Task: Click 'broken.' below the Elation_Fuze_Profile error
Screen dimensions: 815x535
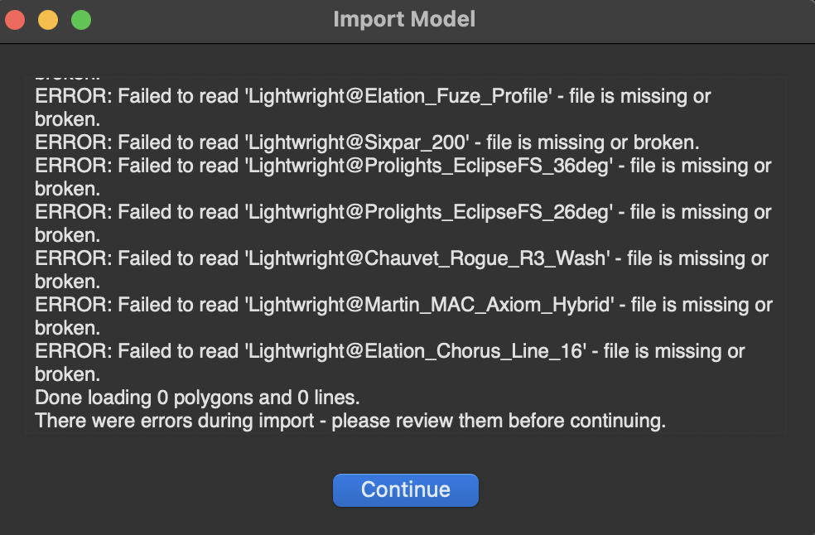Action: pos(67,119)
